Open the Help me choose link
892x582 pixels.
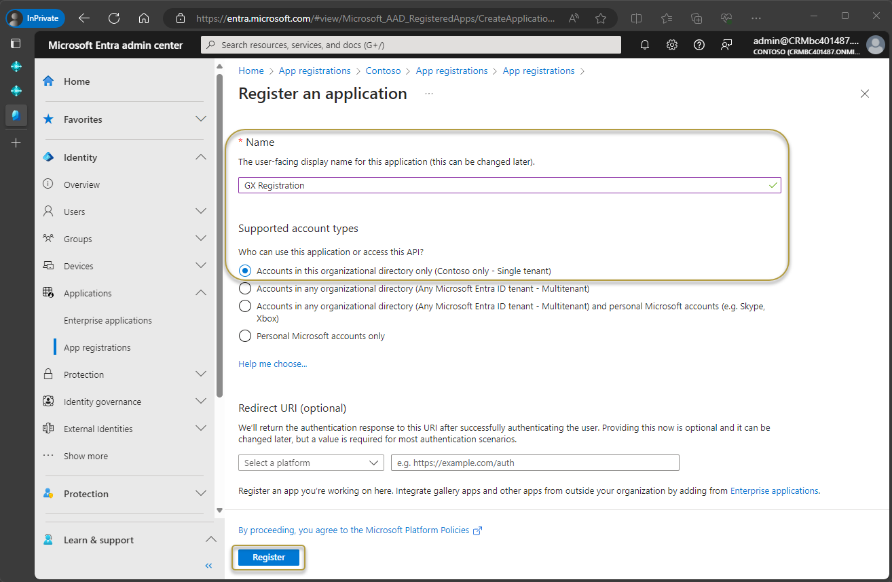tap(272, 364)
